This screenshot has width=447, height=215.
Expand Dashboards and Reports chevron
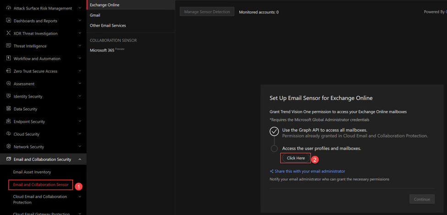tap(80, 21)
